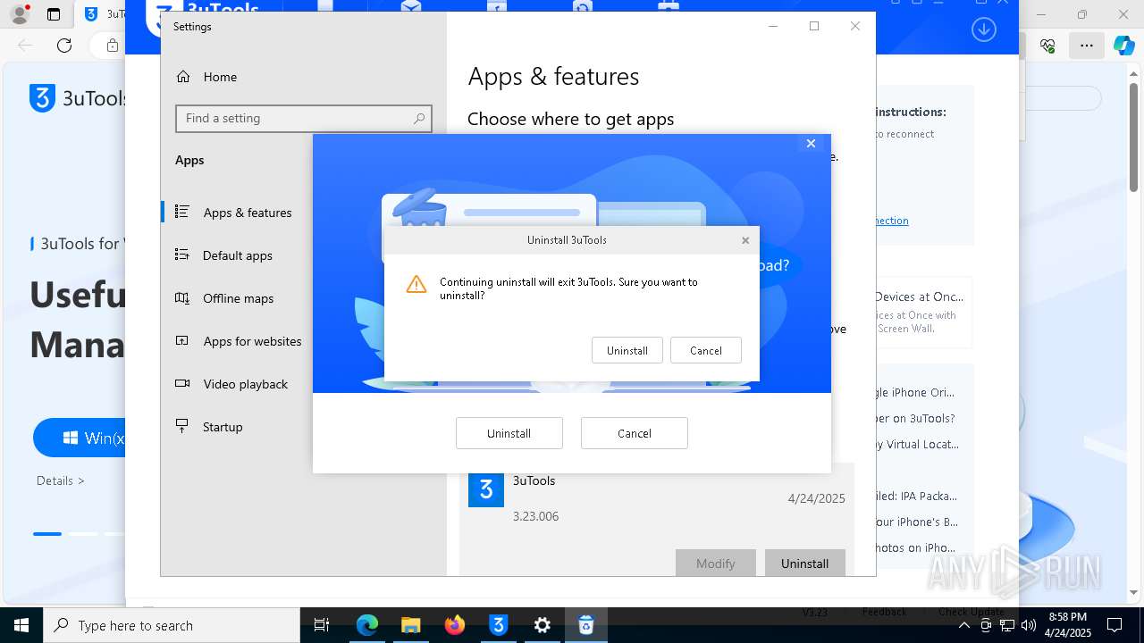Click the Startup sidebar icon

pos(182,426)
